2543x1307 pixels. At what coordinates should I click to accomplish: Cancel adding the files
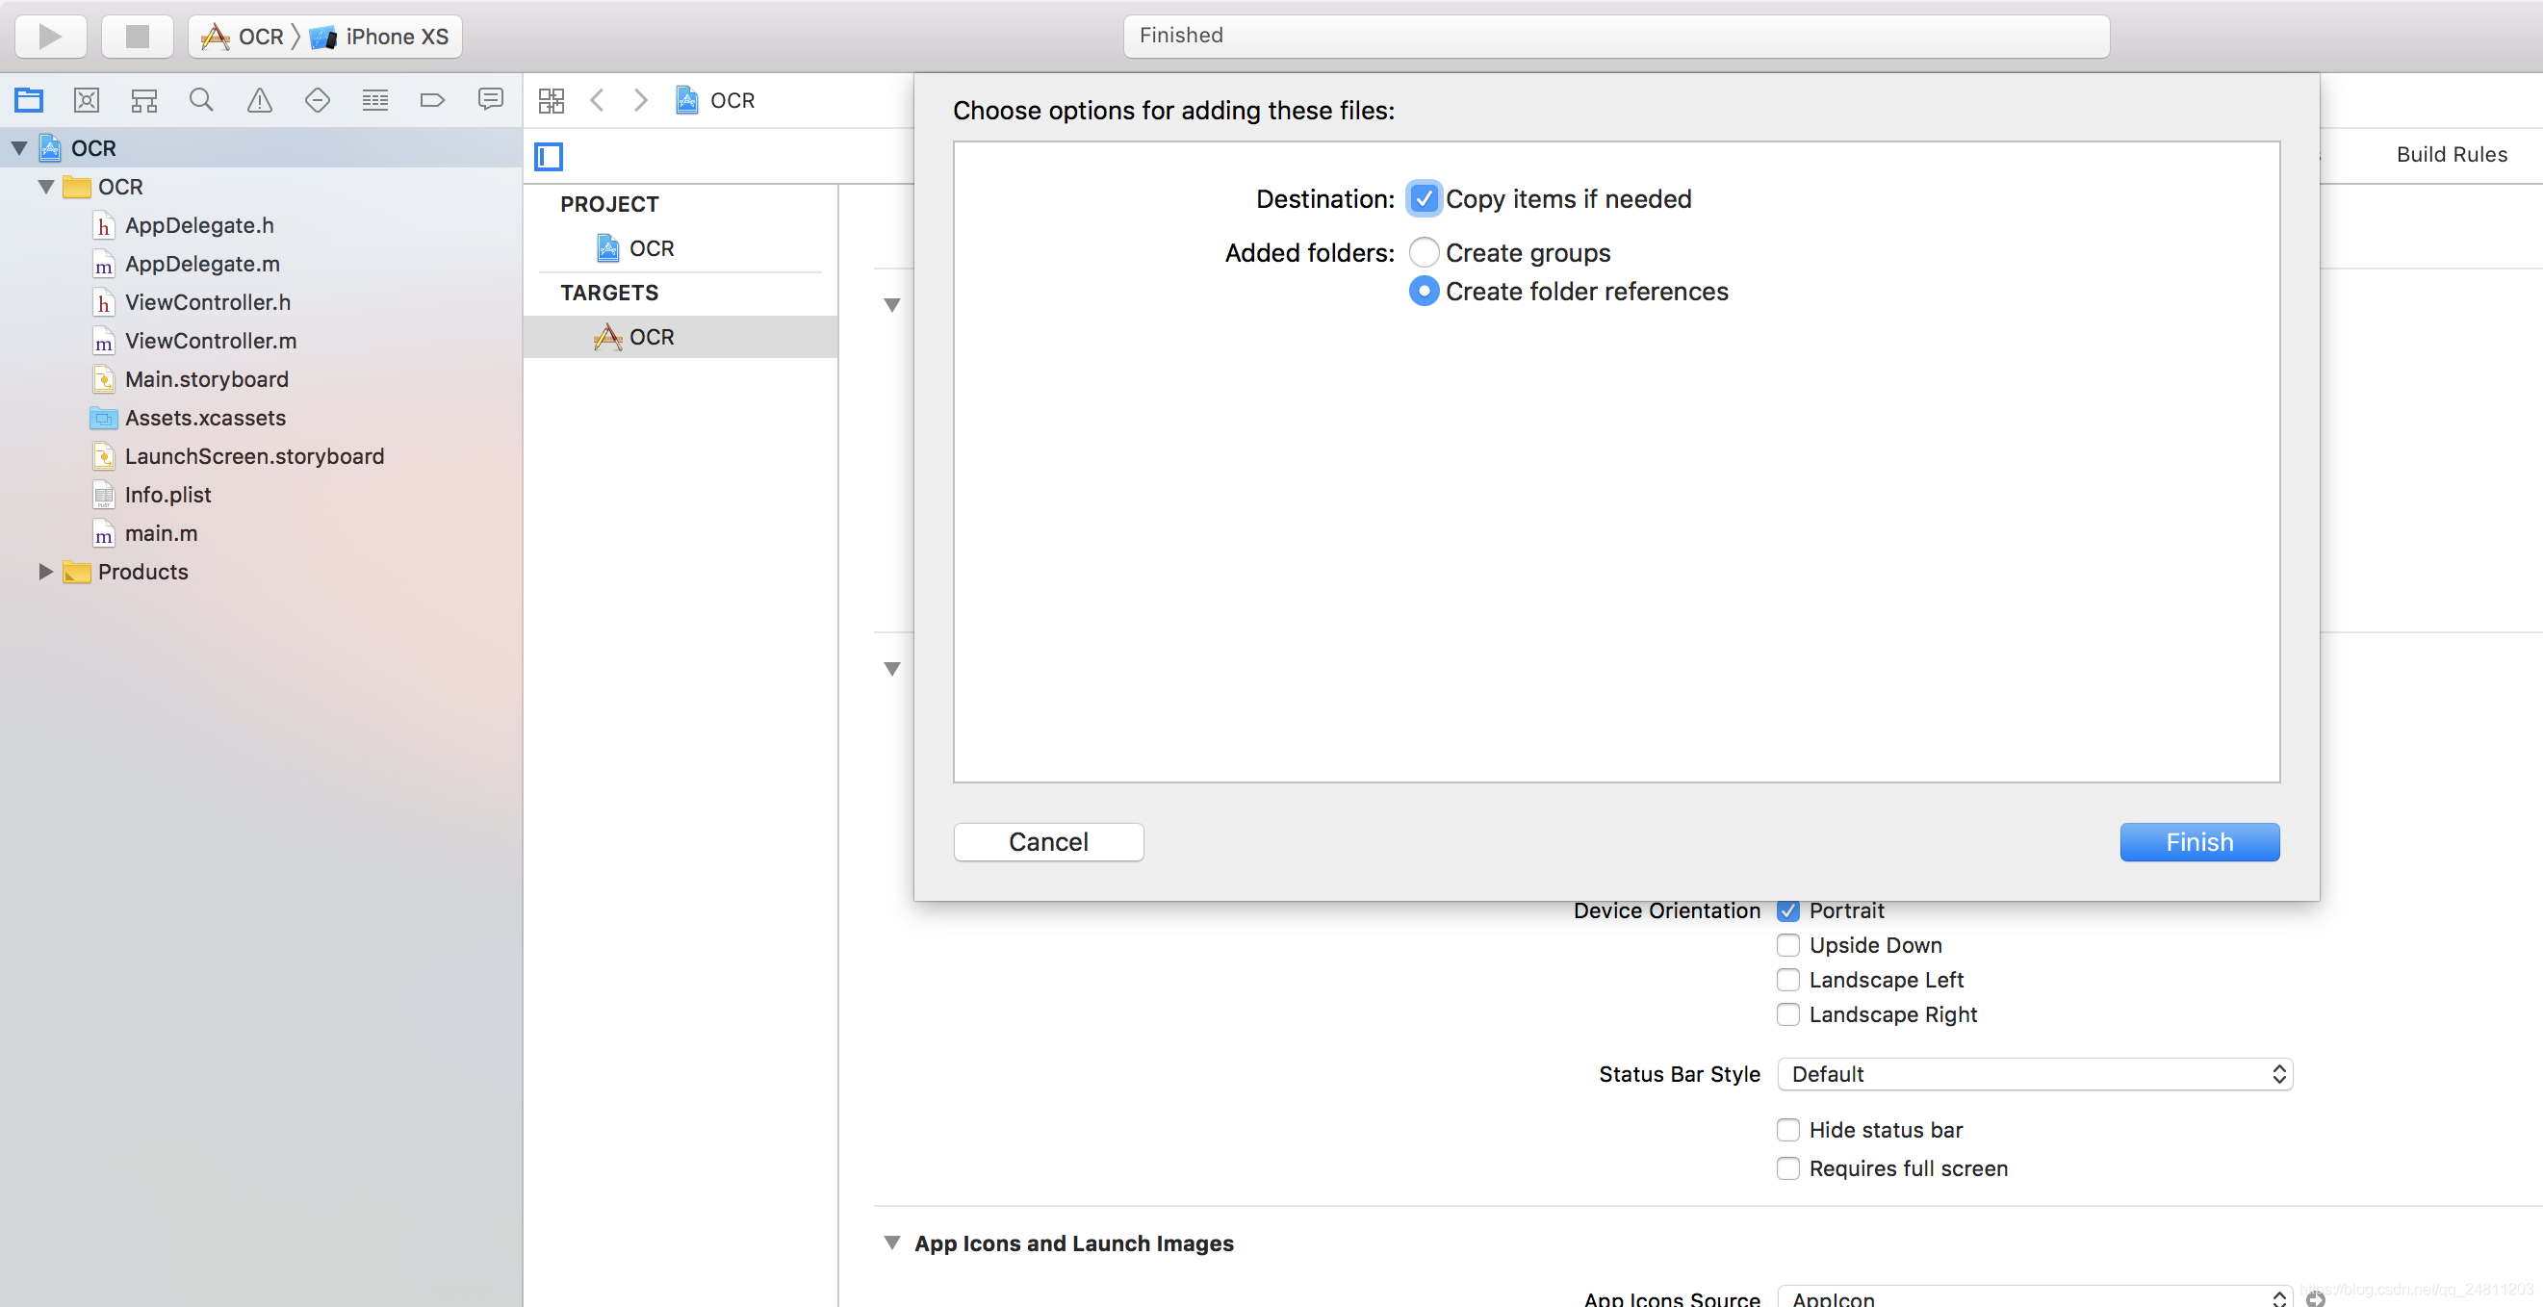1048,842
